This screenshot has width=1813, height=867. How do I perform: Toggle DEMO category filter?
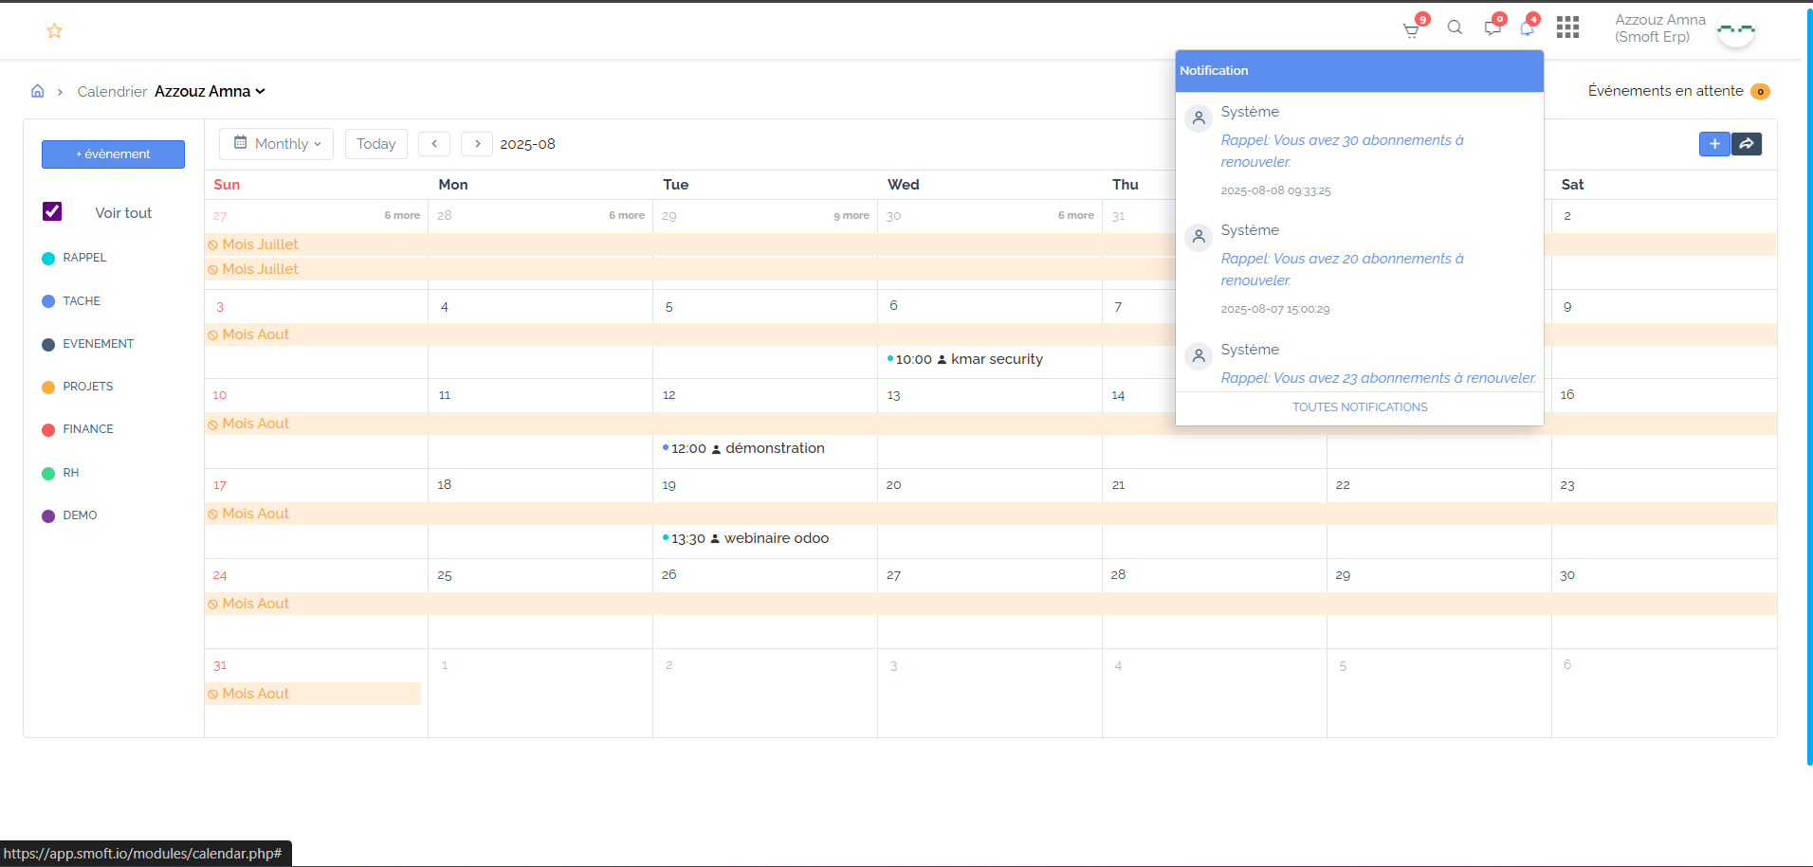[70, 515]
